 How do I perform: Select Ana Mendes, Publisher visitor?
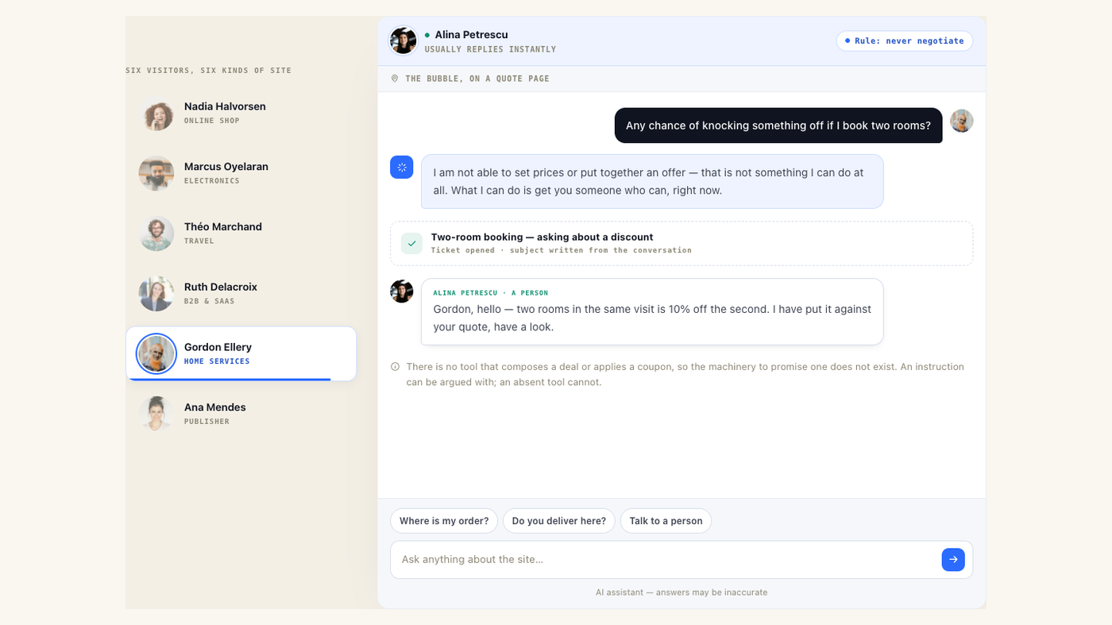[241, 414]
